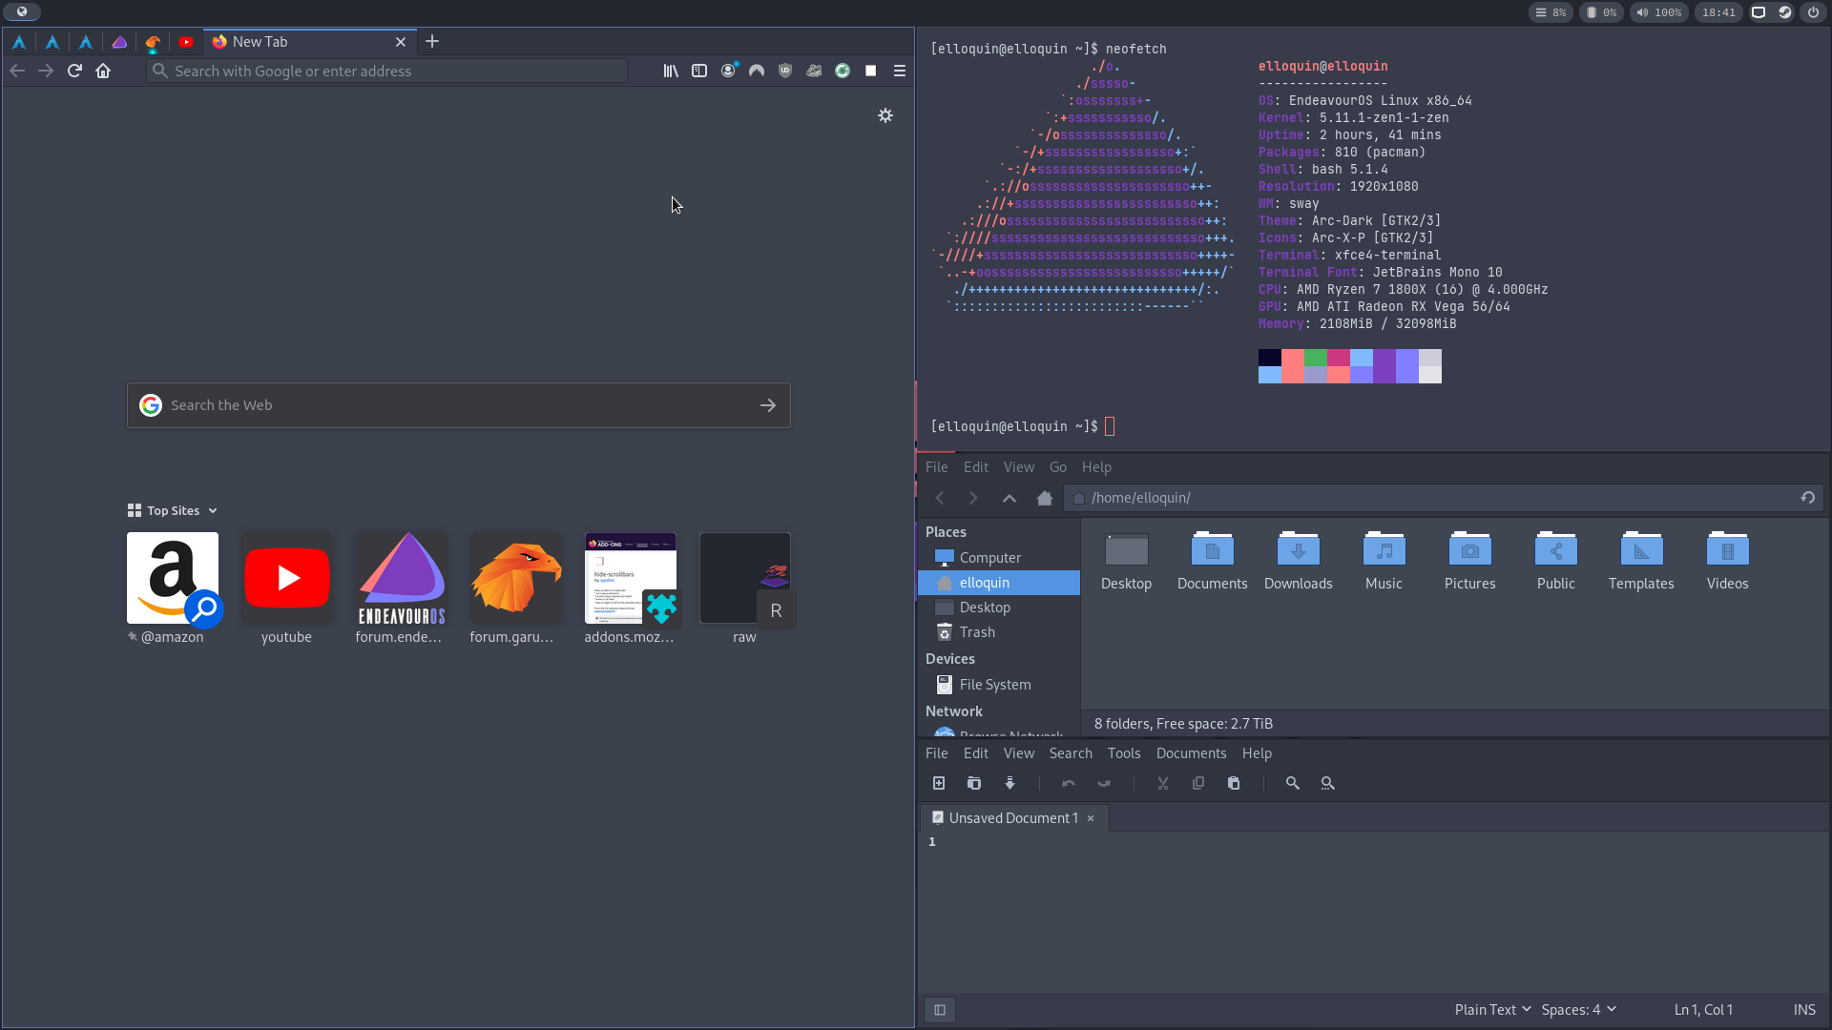Open the Spaces: 4 indentation dropdown
This screenshot has height=1030, width=1832.
coord(1579,1010)
